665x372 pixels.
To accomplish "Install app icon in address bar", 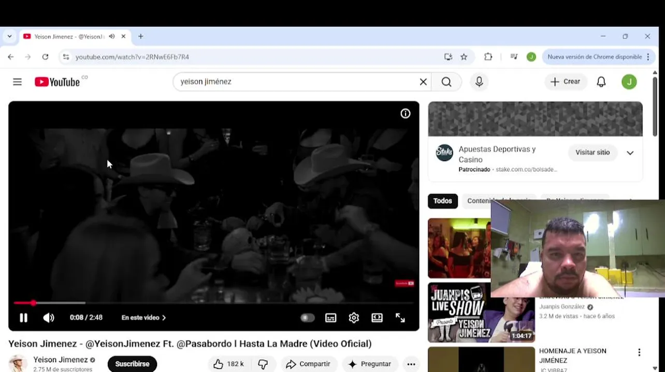I will (x=449, y=57).
